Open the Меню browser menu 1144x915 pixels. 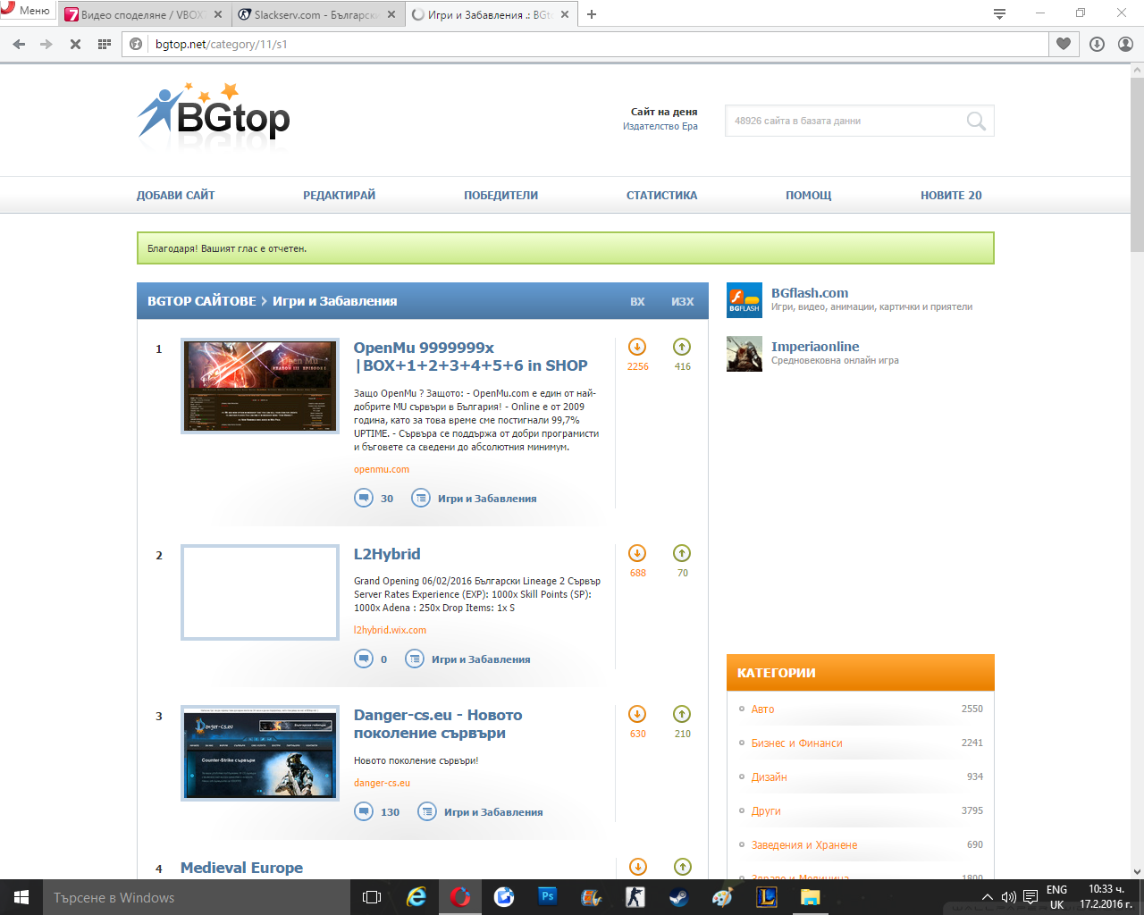(x=28, y=11)
